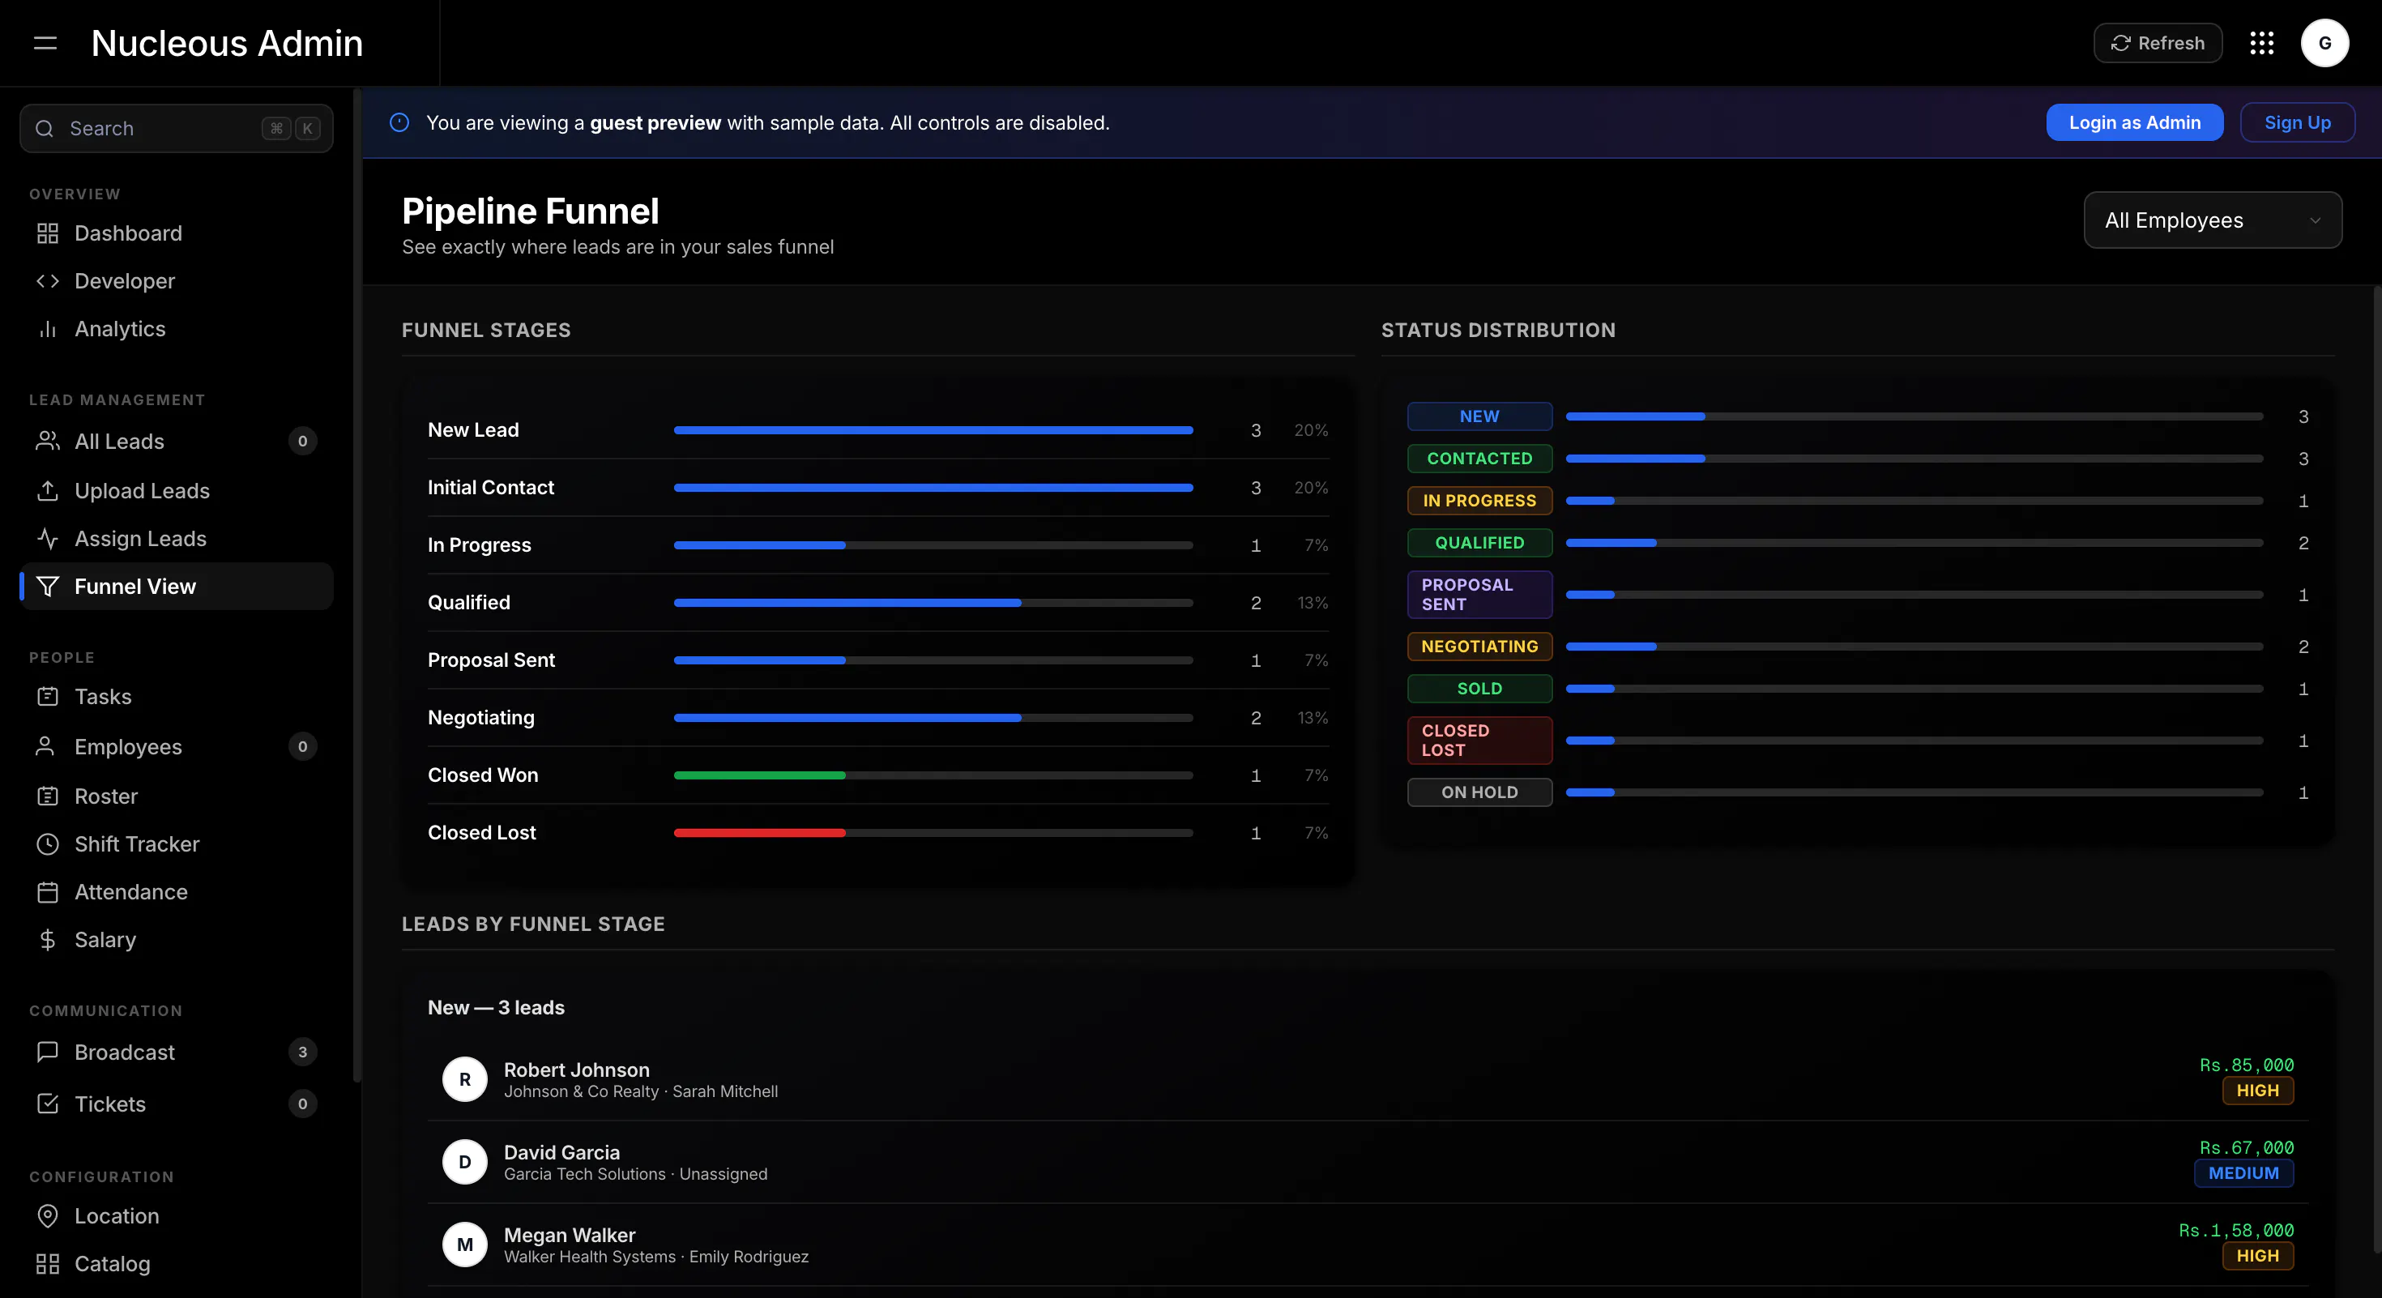Click the MEDIUM priority tag for David Garcia
Screen dimensions: 2382x1298
(2243, 1173)
